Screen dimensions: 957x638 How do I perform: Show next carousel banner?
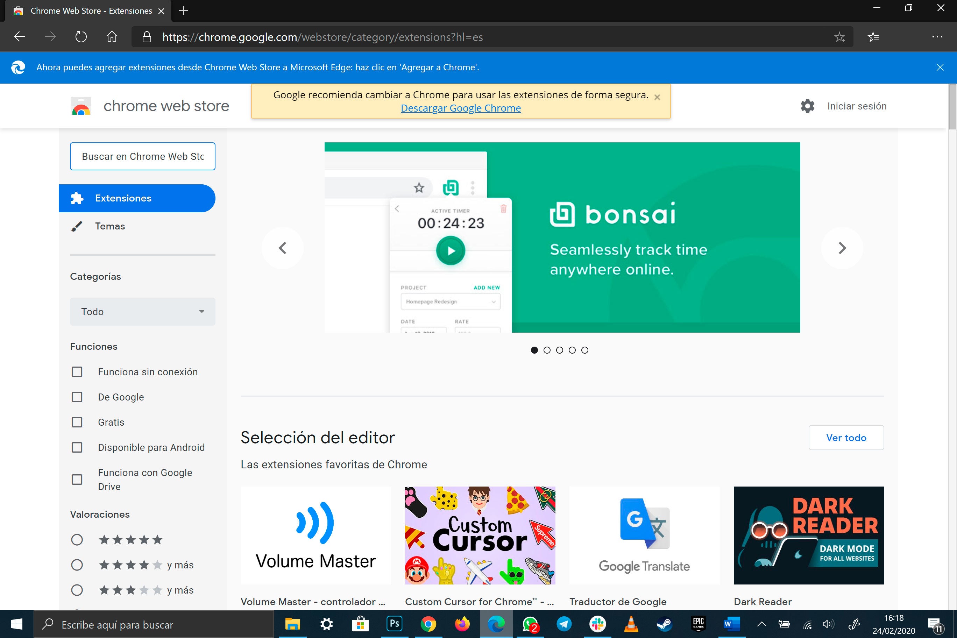[842, 248]
